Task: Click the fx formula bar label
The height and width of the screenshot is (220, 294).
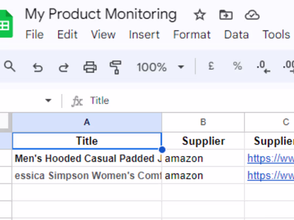Action: point(77,101)
